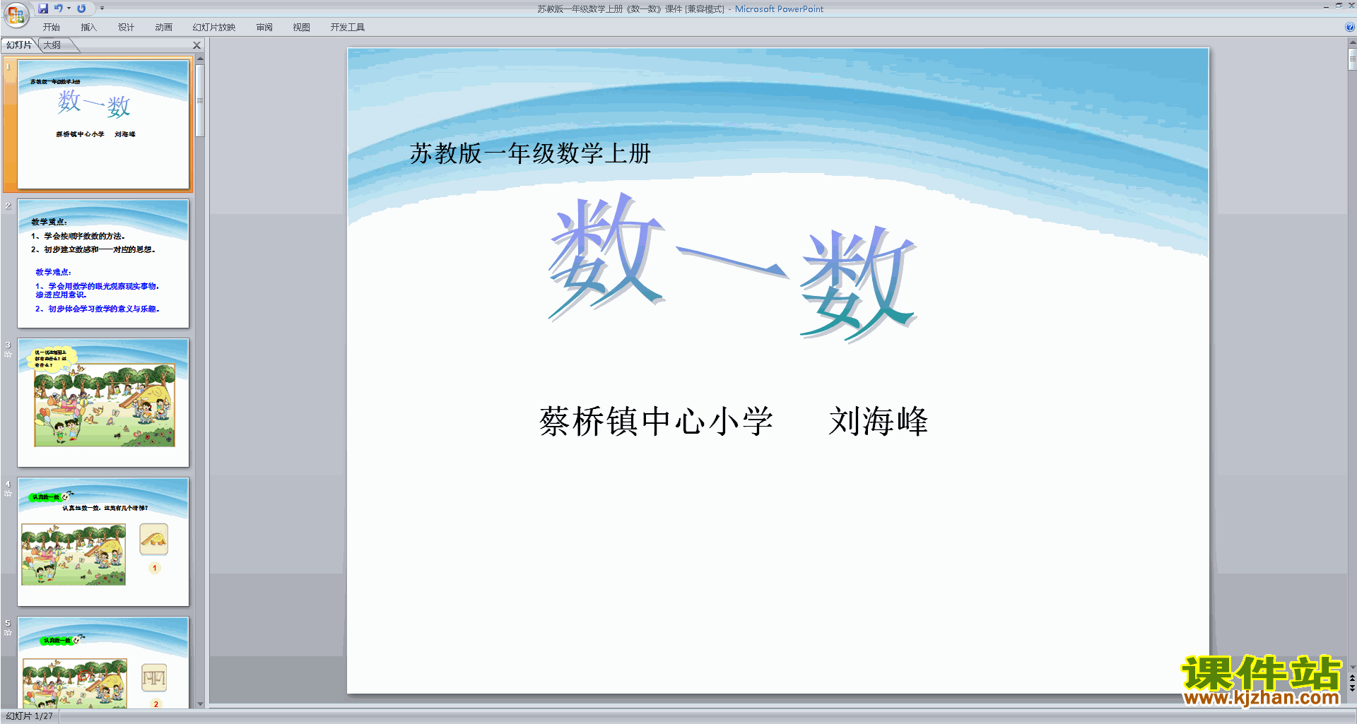Open the 设计 ribbon tab

127,27
